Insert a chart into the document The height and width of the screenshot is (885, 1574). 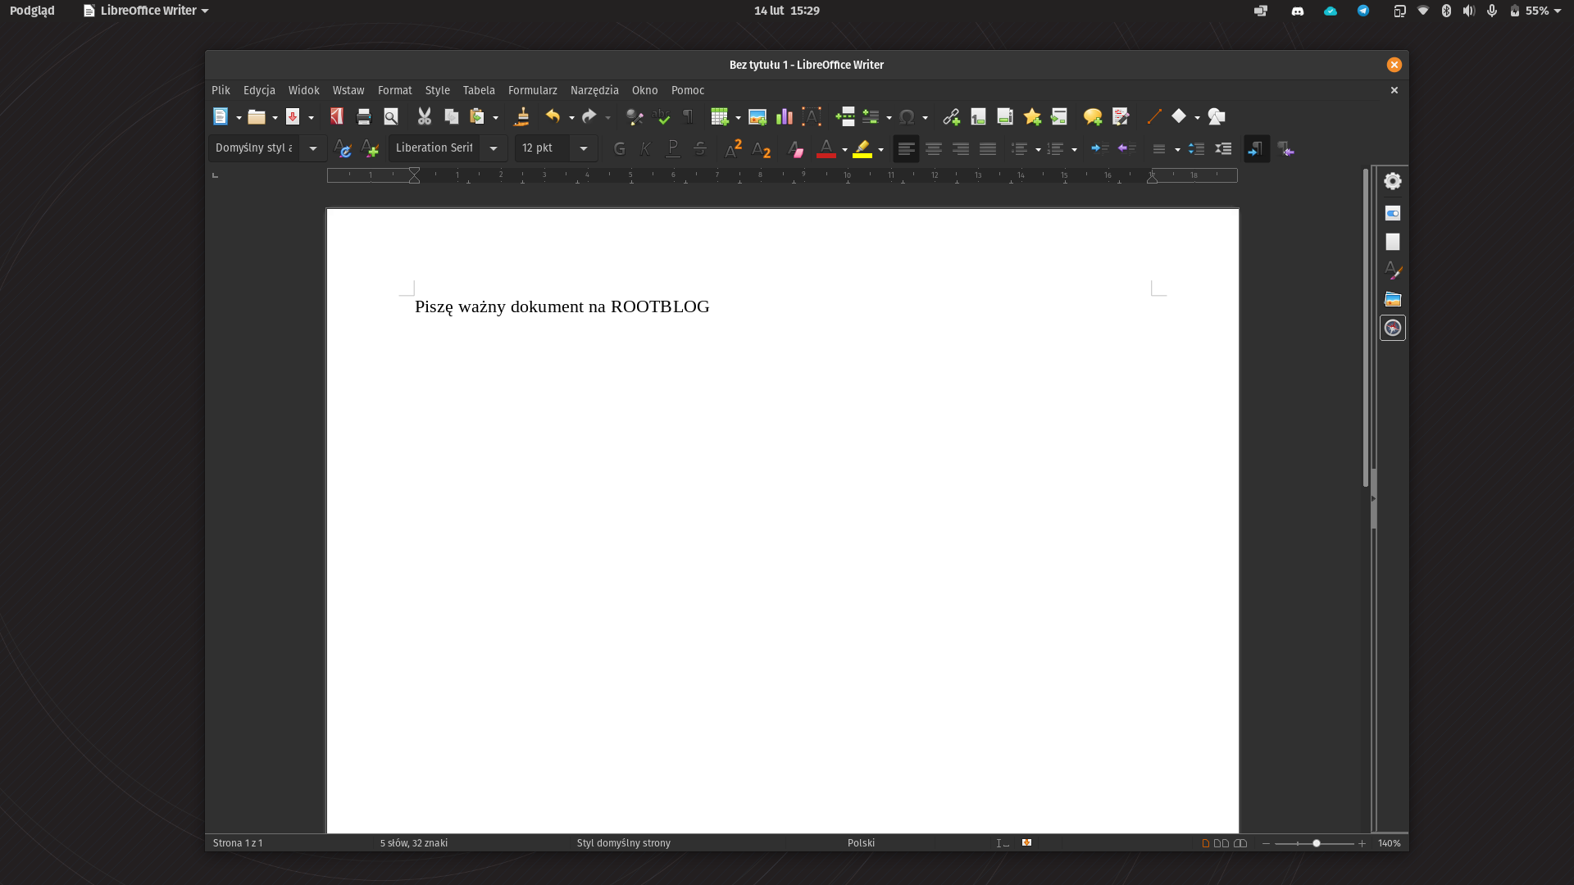tap(784, 116)
